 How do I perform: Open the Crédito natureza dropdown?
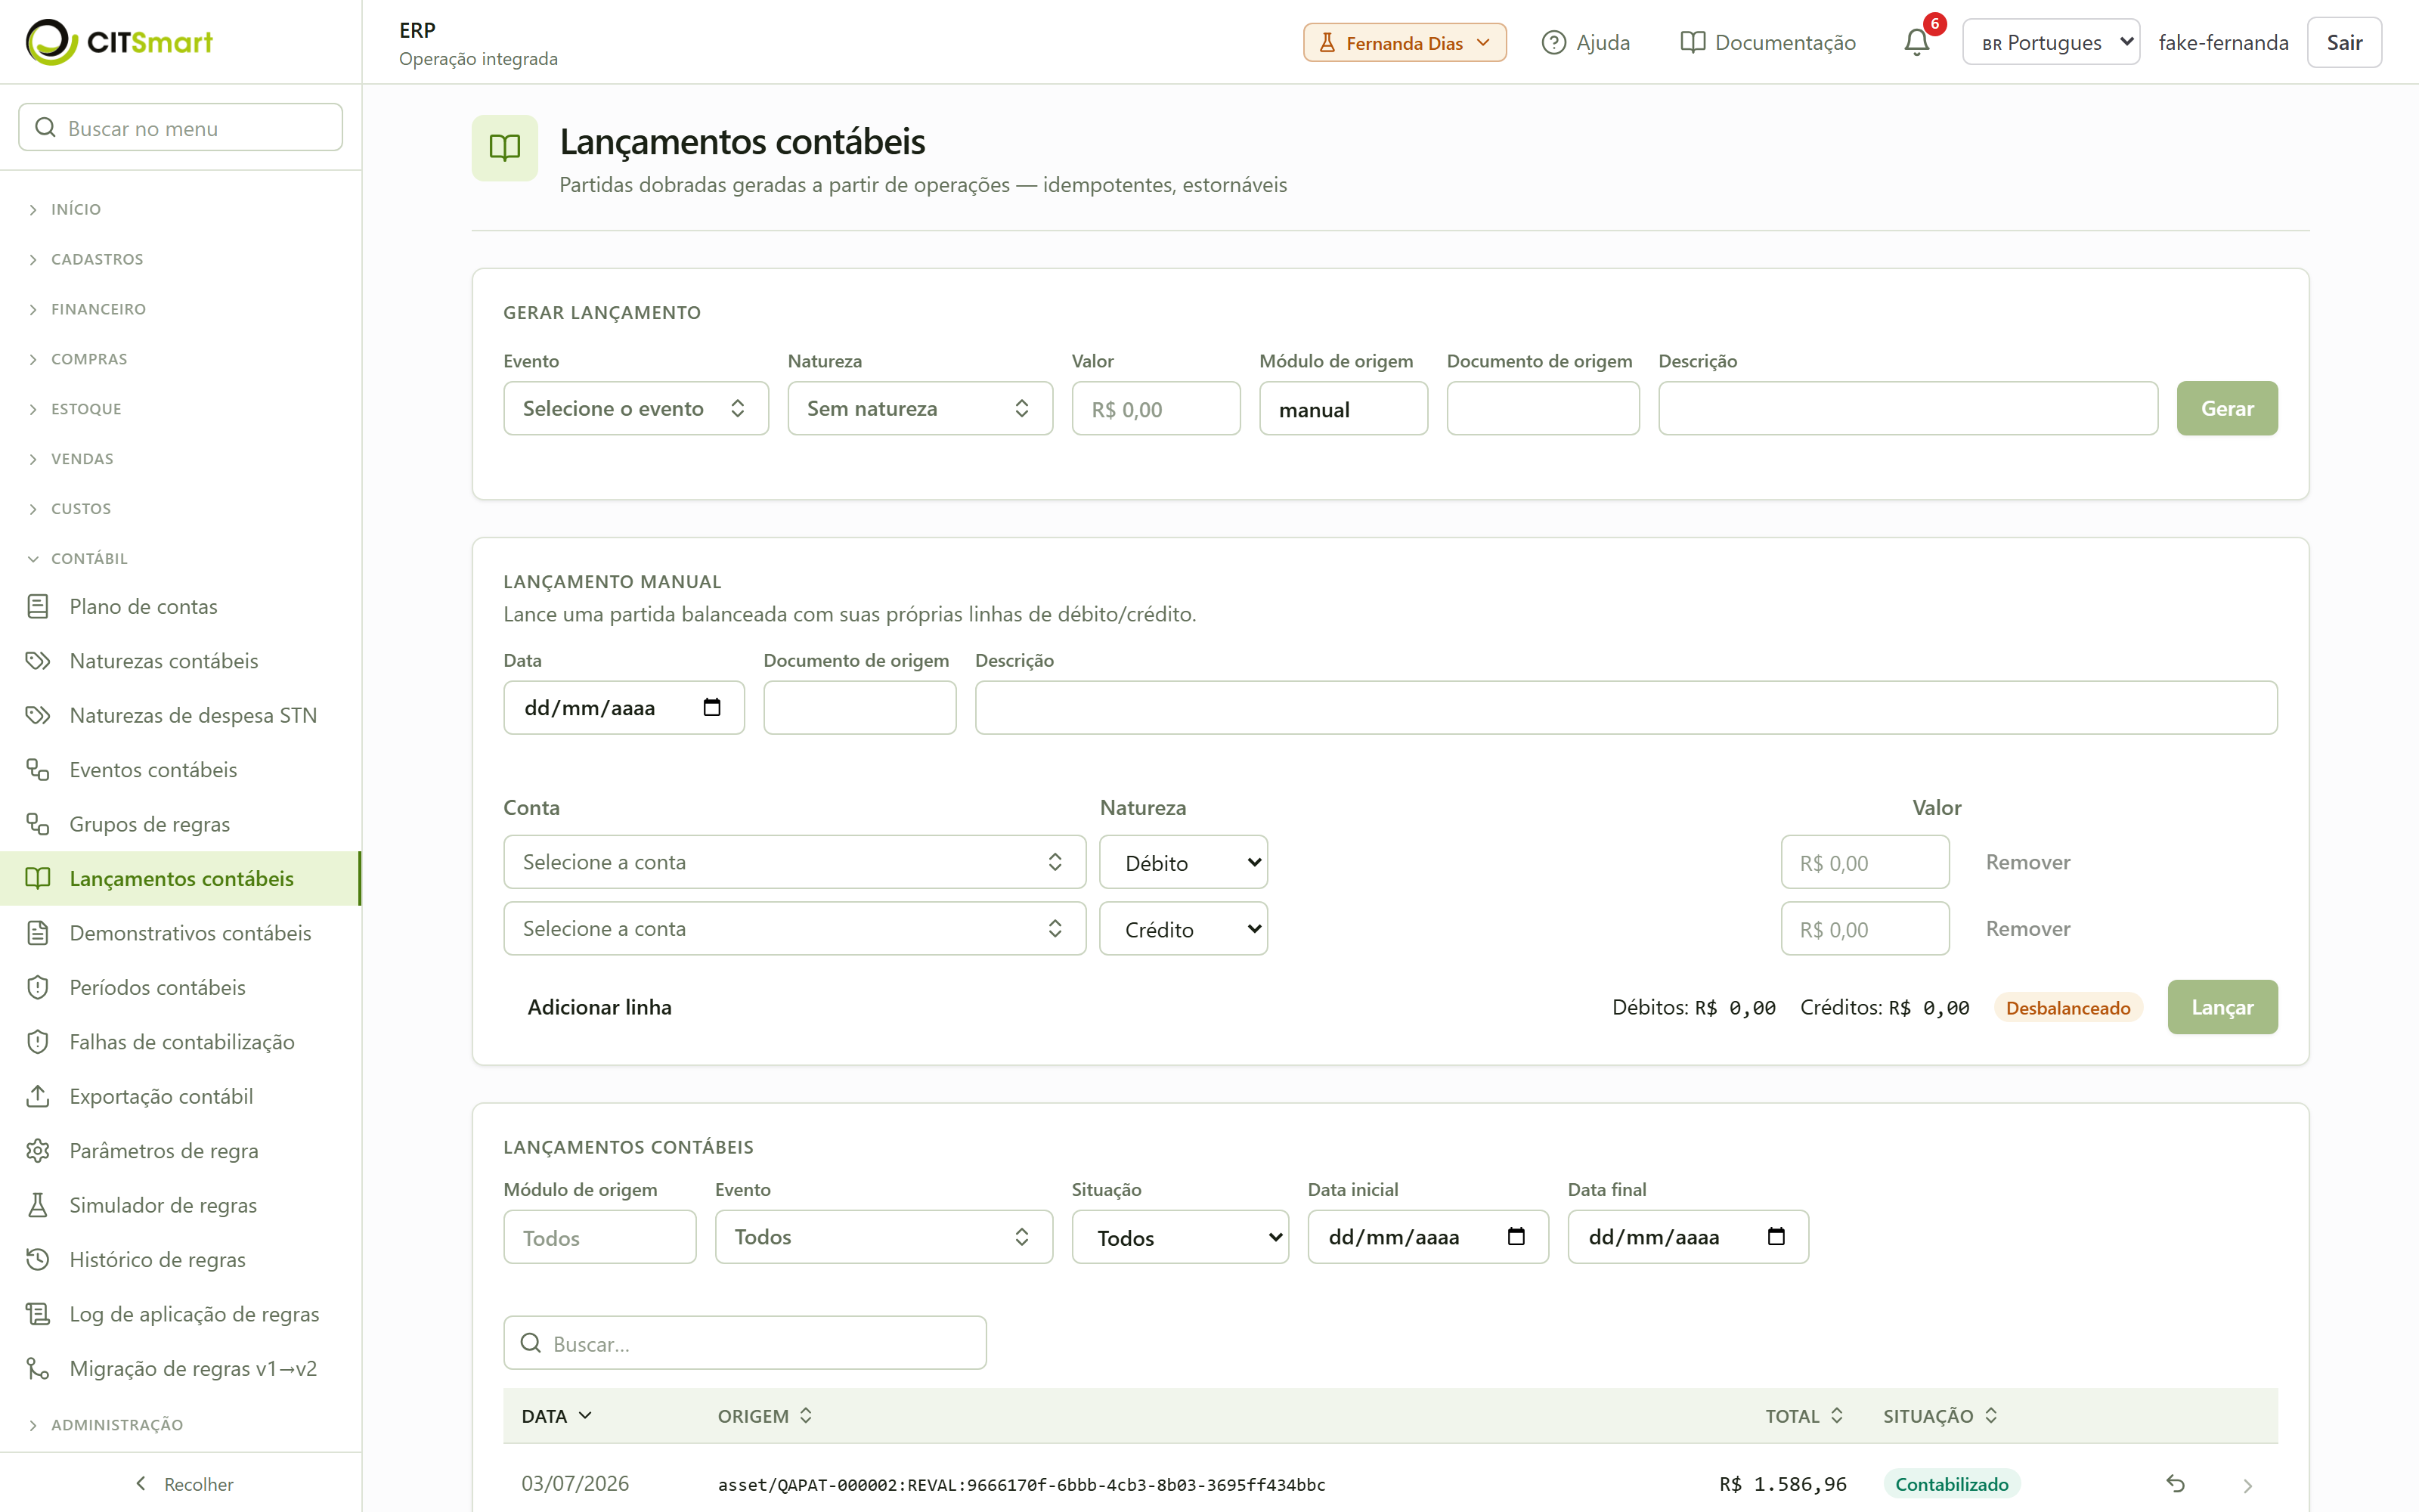(x=1184, y=929)
